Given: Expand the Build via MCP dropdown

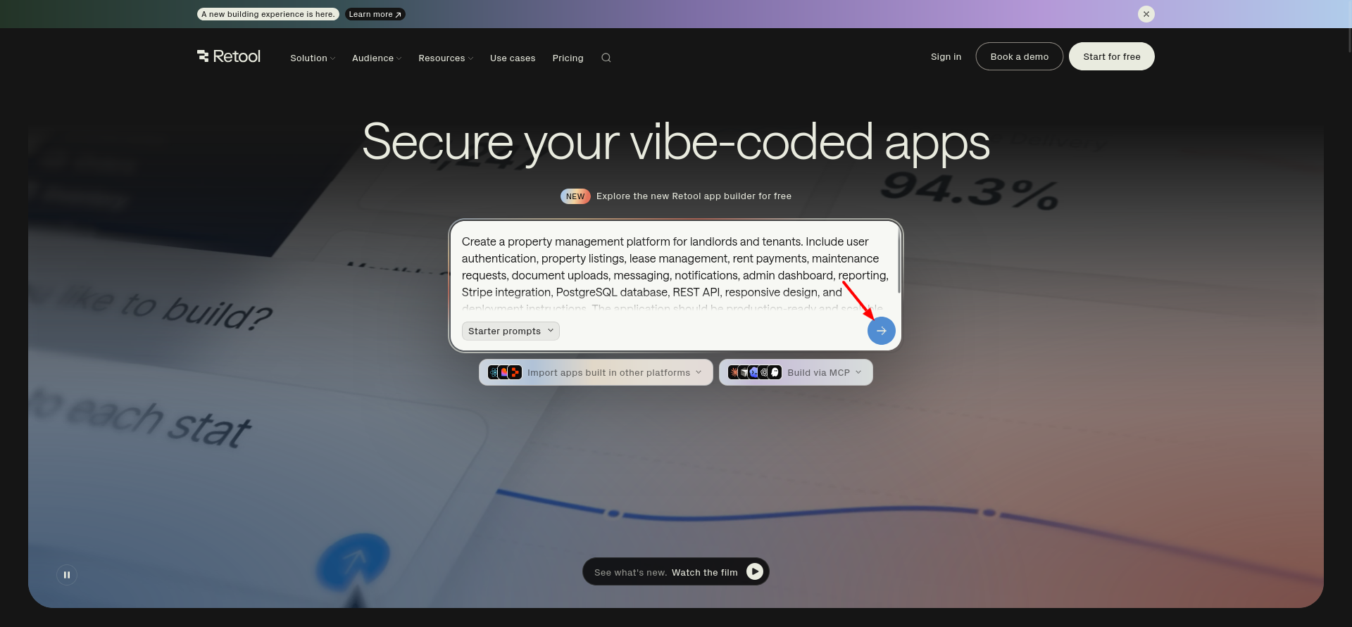Looking at the screenshot, I should point(796,372).
